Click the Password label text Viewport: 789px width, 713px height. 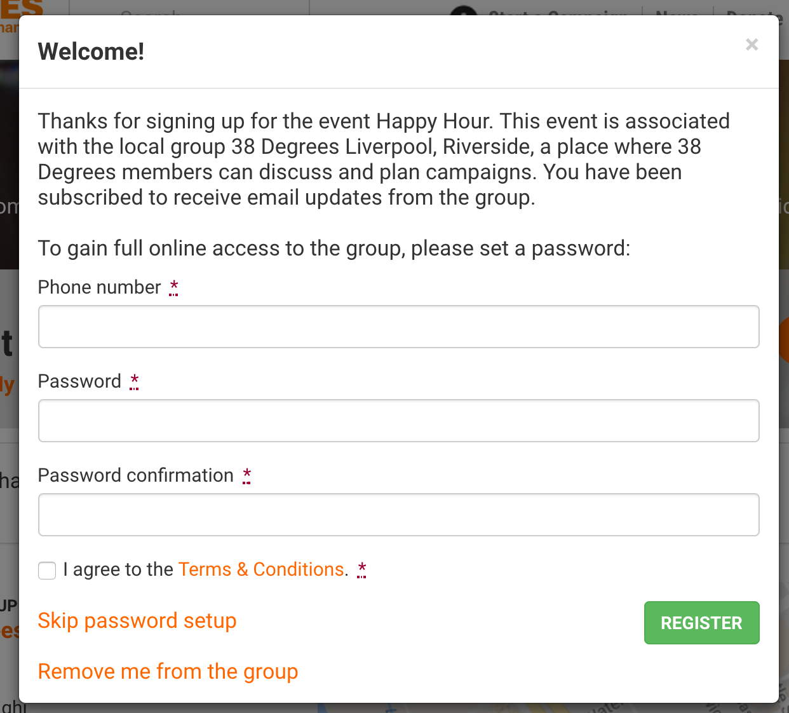79,381
